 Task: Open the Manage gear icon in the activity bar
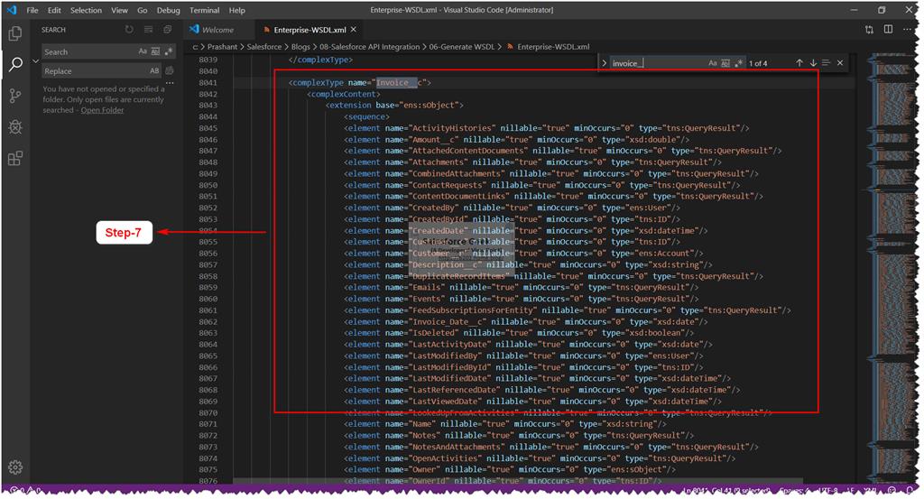[x=15, y=467]
